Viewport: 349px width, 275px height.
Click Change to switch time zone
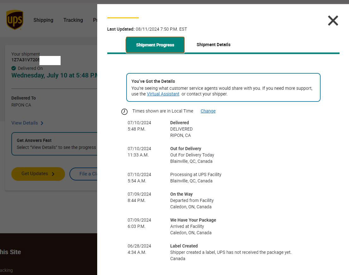click(208, 111)
